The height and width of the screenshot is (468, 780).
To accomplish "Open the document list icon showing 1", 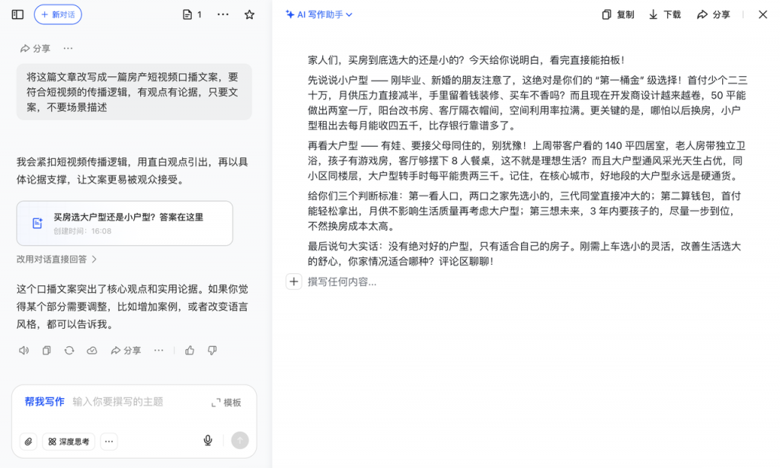I will [192, 14].
